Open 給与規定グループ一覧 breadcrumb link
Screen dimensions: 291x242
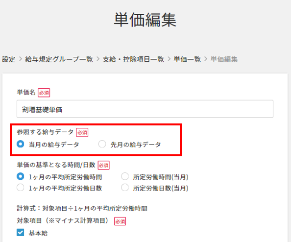[x=59, y=59]
